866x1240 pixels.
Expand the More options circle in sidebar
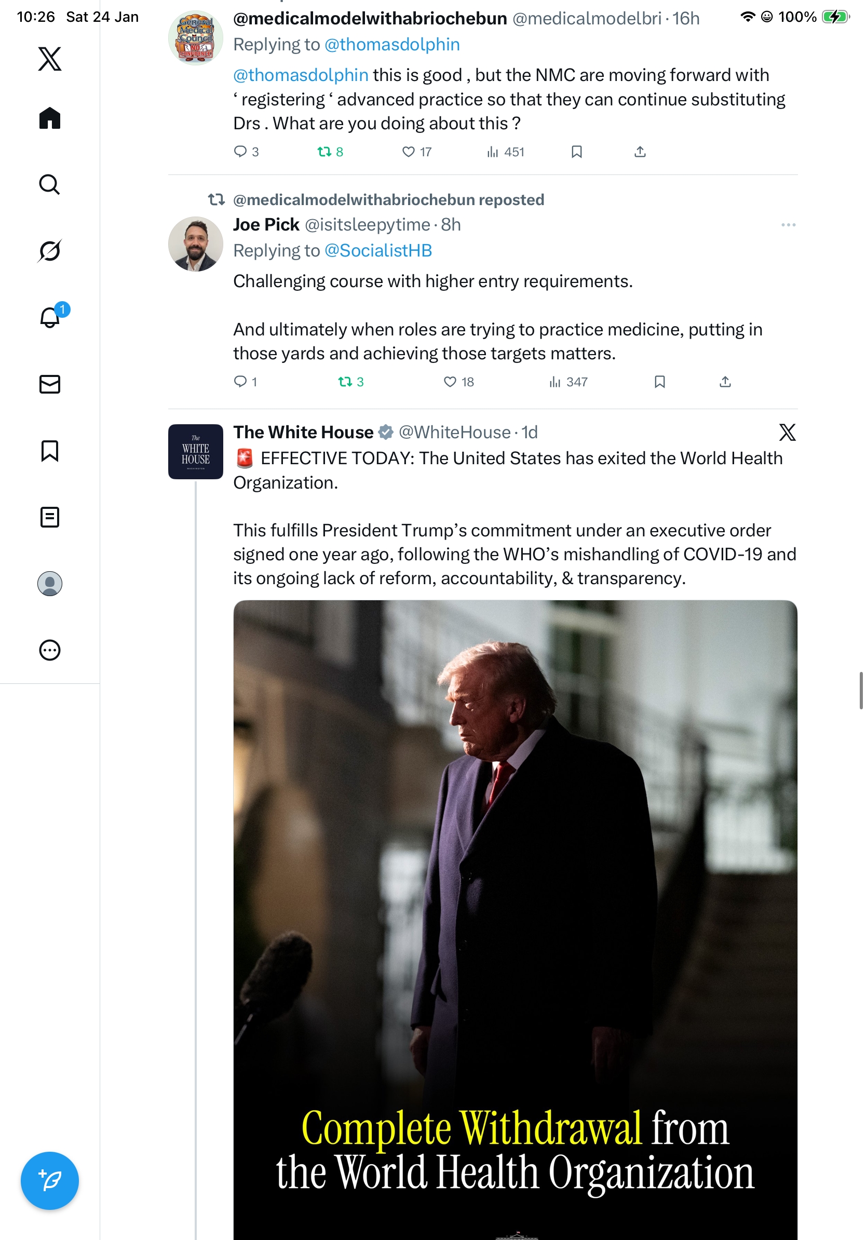[50, 650]
